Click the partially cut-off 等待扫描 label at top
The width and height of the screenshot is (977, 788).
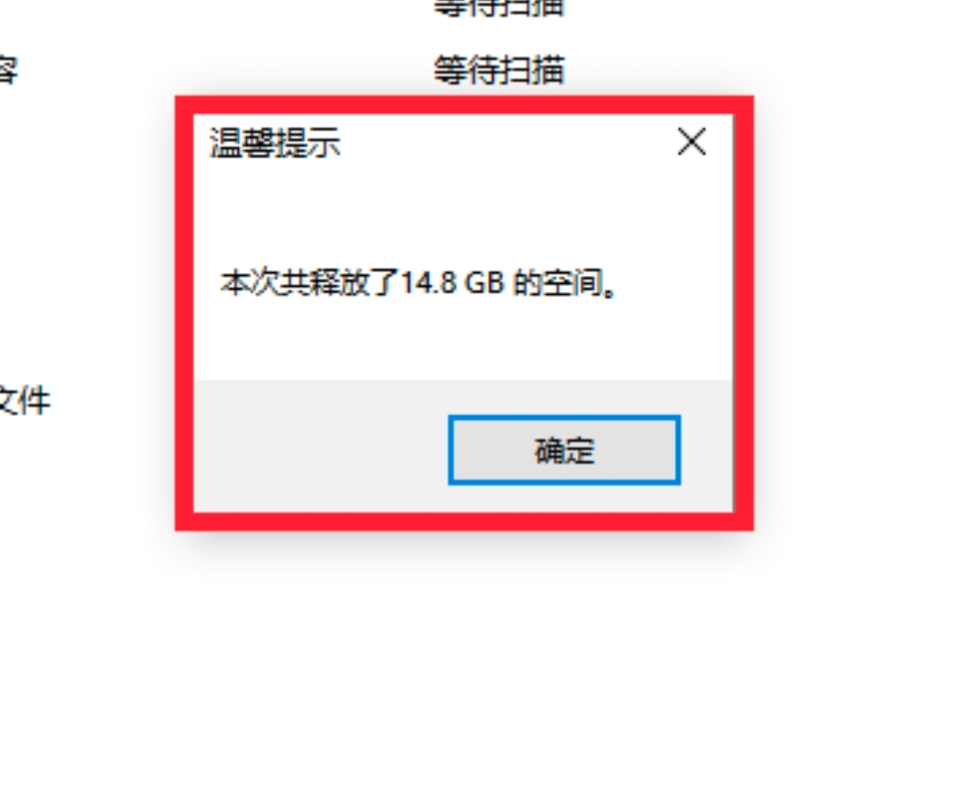pos(499,8)
